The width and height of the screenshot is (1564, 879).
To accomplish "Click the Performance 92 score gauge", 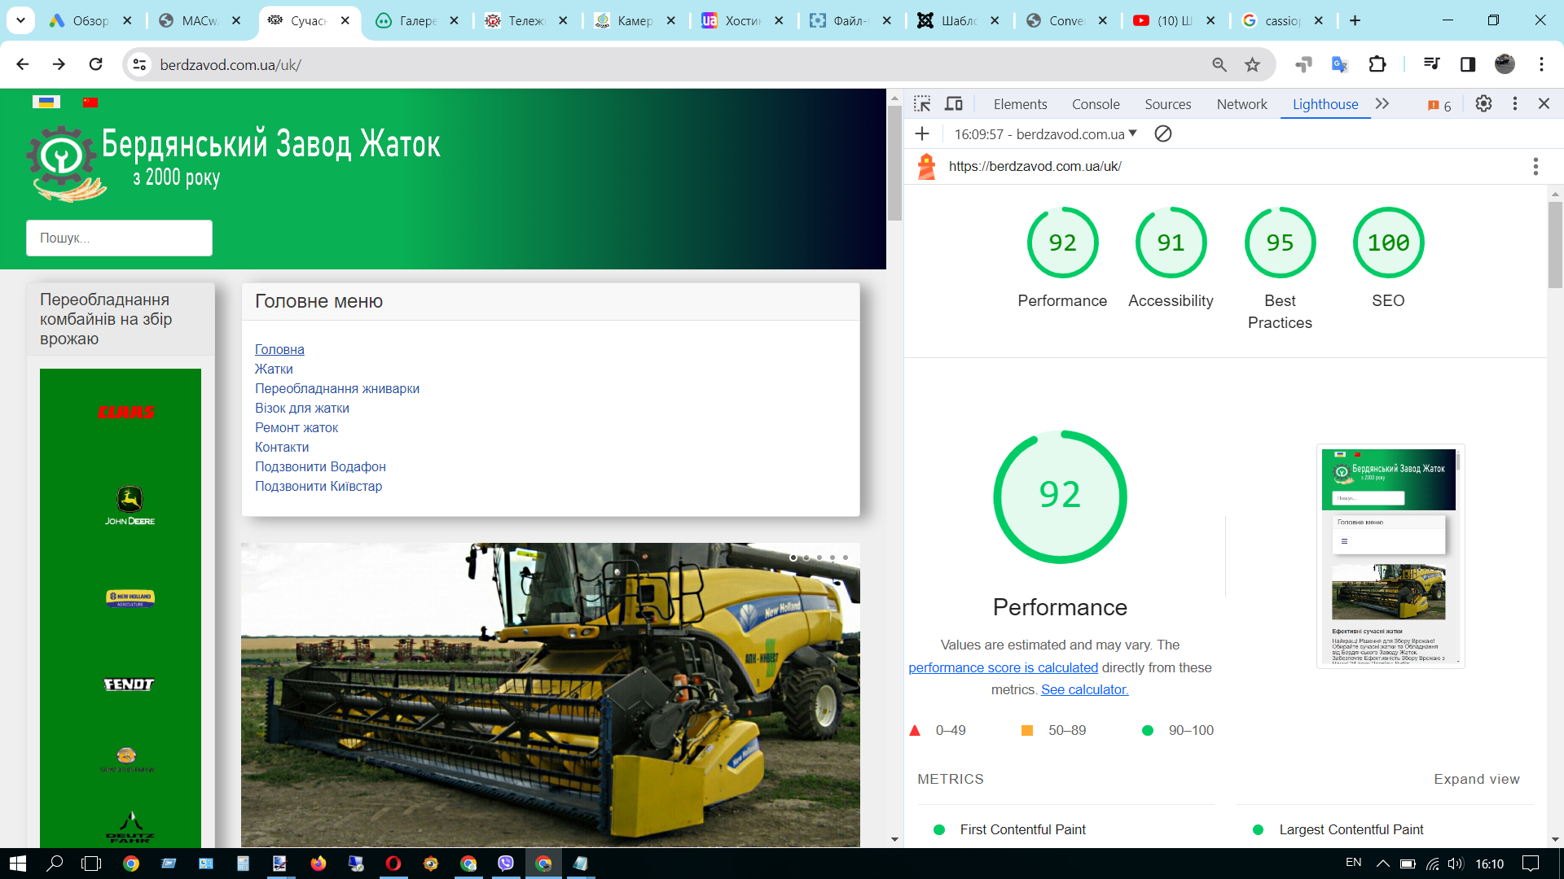I will 1062,243.
